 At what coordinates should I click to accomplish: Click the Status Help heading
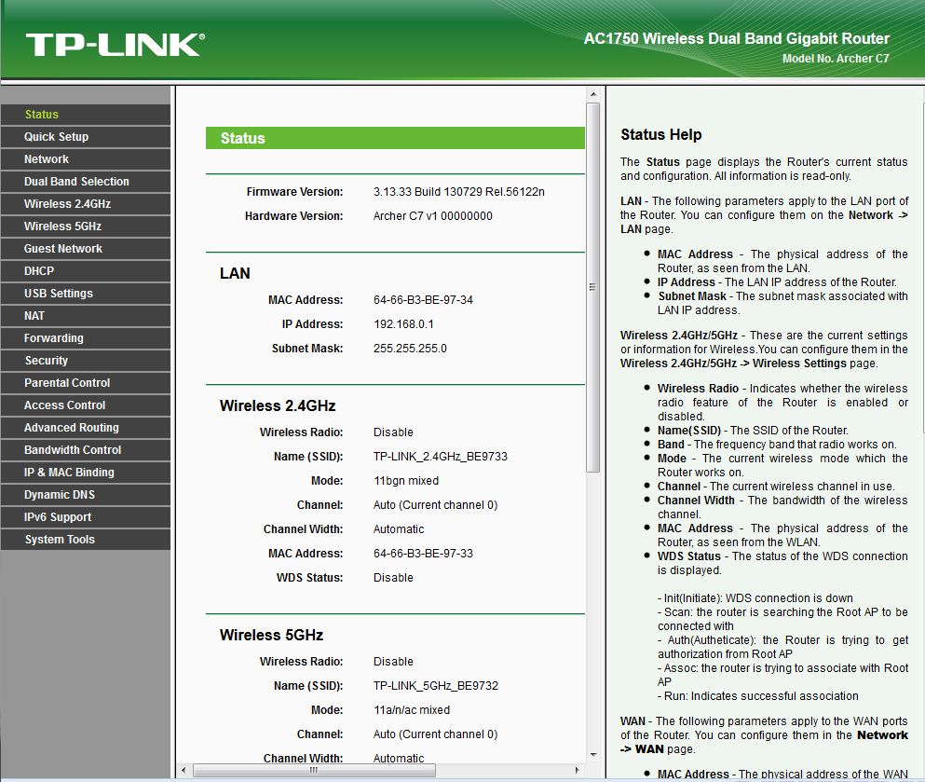pyautogui.click(x=661, y=134)
